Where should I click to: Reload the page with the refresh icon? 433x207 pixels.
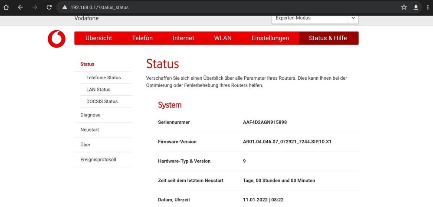[x=49, y=7]
